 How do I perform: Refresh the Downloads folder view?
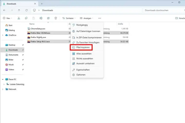pos(26,10)
